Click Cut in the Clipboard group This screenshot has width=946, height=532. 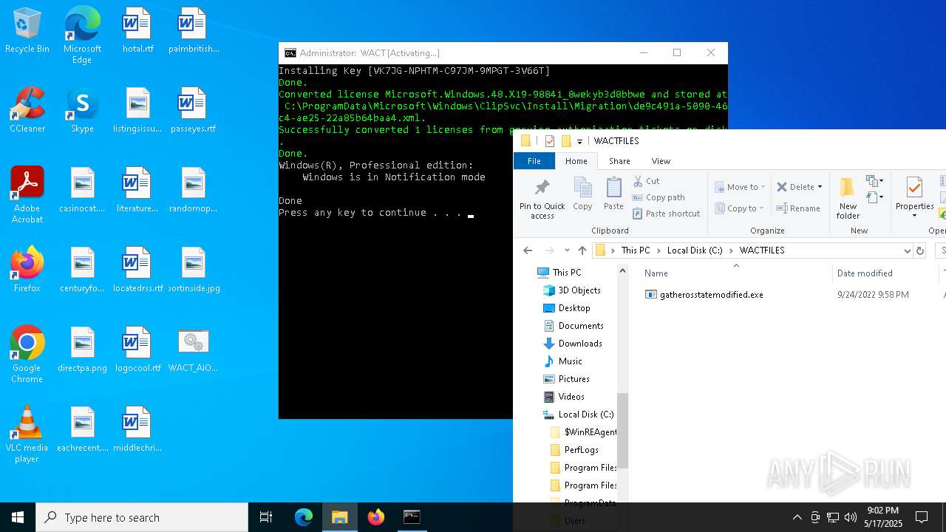click(646, 181)
